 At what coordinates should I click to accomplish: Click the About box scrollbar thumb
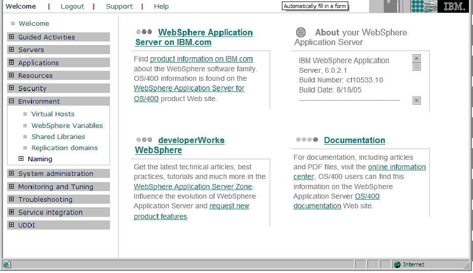click(x=417, y=67)
